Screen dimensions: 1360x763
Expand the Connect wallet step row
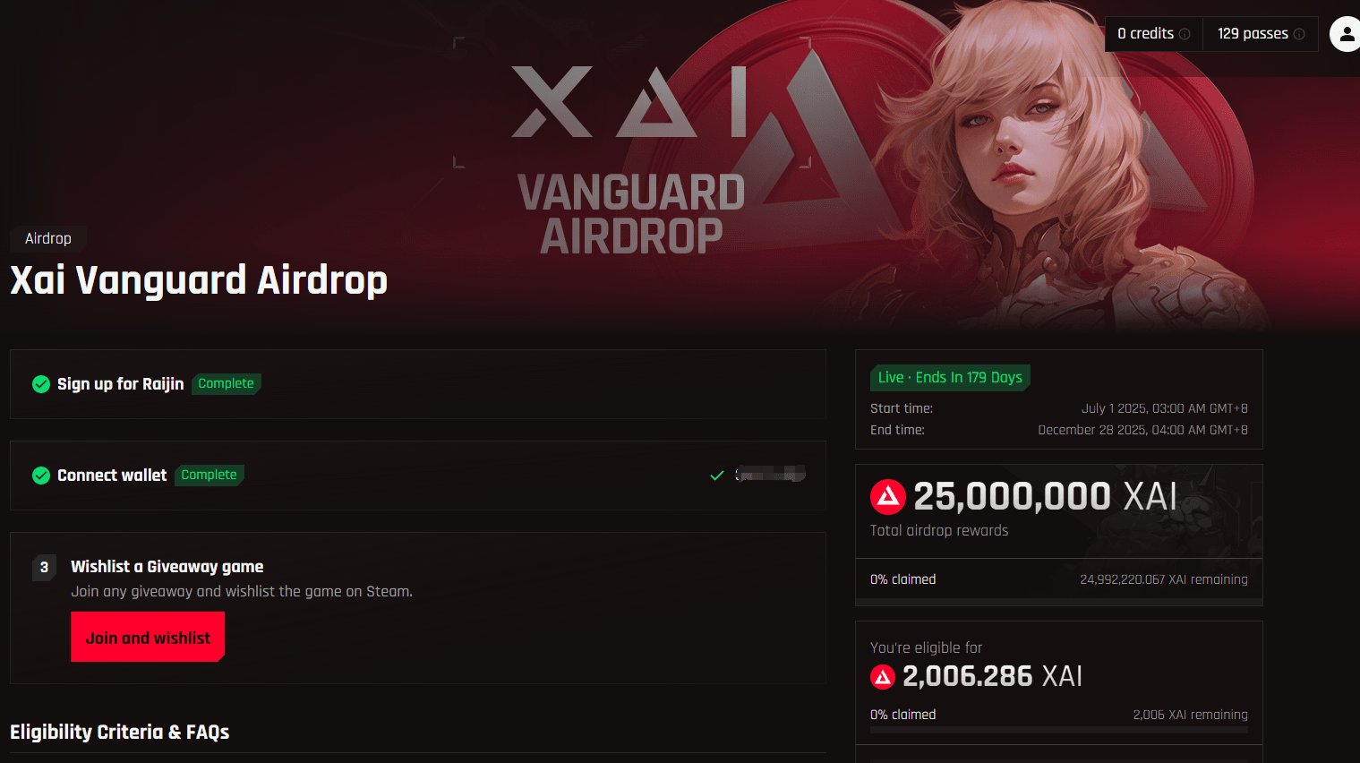pyautogui.click(x=417, y=476)
